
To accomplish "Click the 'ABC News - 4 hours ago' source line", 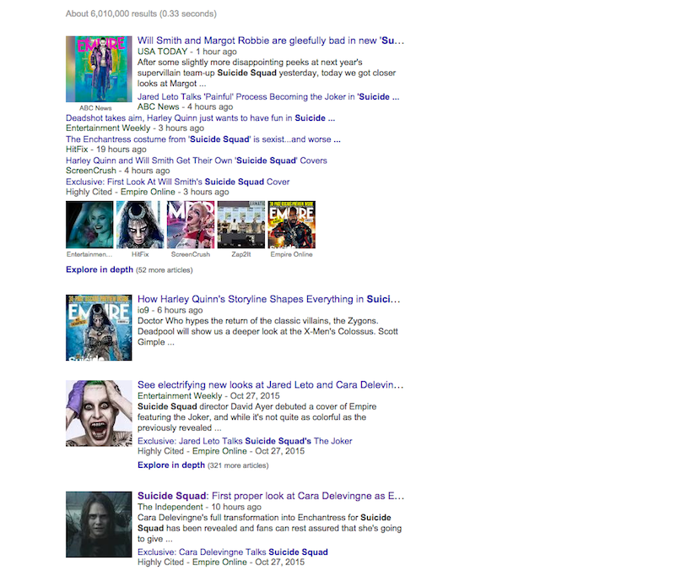I will [186, 107].
